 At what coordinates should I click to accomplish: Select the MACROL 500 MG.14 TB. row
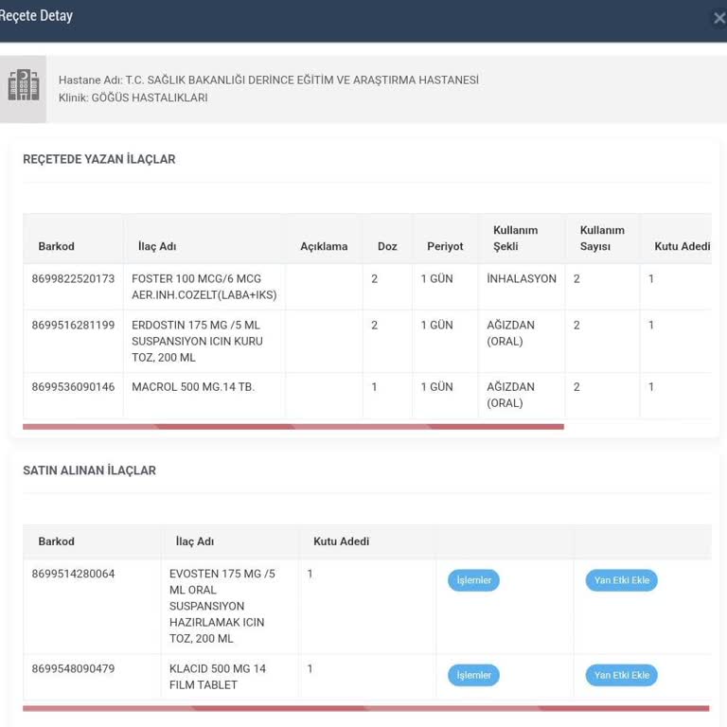193,387
